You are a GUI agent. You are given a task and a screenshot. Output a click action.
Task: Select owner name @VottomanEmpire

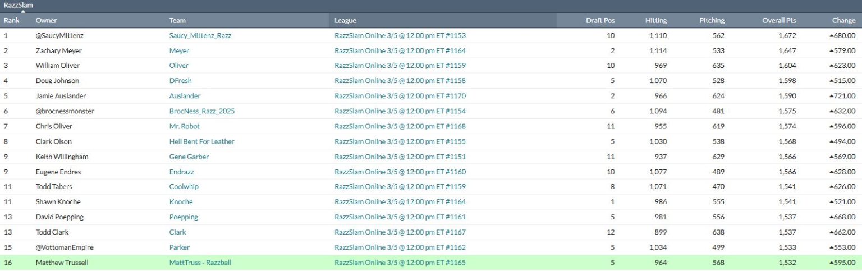(65, 247)
